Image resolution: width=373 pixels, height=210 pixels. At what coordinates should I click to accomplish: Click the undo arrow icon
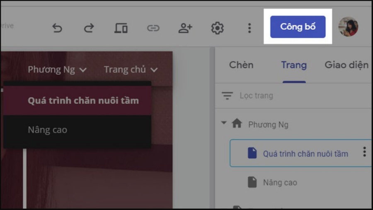click(57, 28)
